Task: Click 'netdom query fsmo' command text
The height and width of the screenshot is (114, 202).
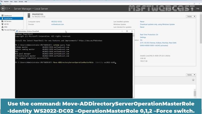Action: 62,45
